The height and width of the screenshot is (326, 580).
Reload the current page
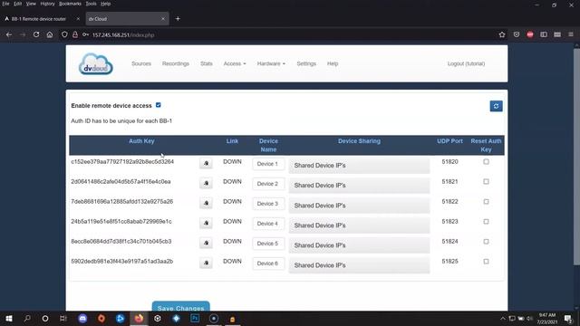(36, 34)
